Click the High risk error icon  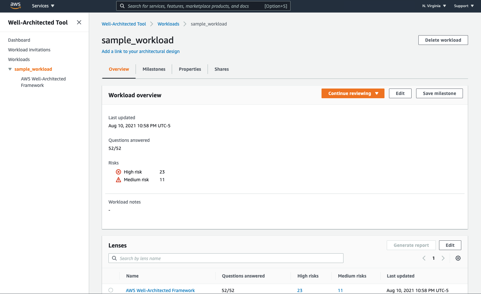[x=118, y=172]
